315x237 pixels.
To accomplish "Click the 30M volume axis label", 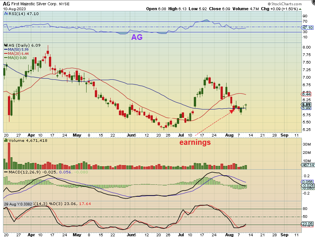I will click(x=307, y=144).
